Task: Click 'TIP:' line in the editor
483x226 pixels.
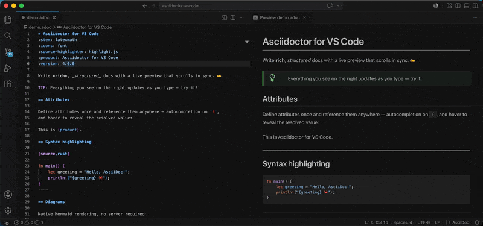Action: (x=118, y=87)
